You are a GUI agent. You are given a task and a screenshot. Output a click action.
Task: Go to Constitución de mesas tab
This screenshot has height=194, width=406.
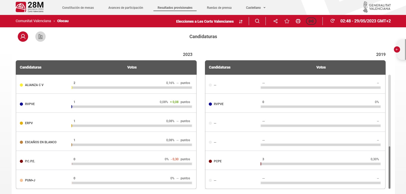[x=78, y=8]
